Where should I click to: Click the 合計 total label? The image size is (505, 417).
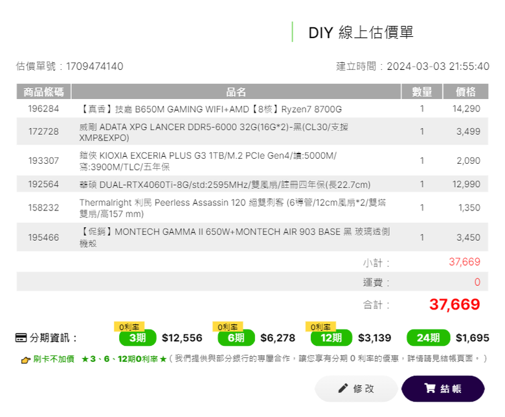[x=376, y=304]
